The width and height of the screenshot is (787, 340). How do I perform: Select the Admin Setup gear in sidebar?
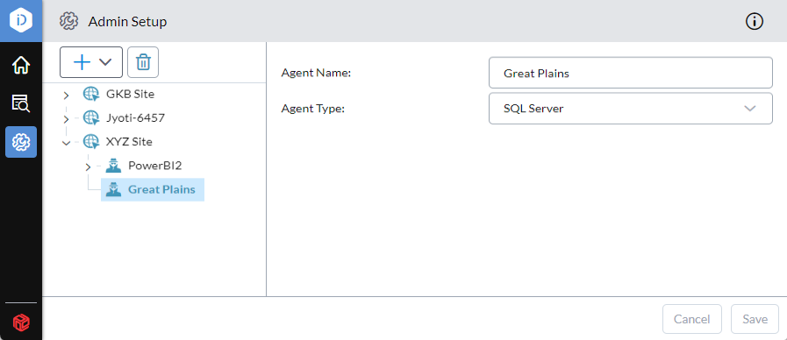click(x=21, y=142)
